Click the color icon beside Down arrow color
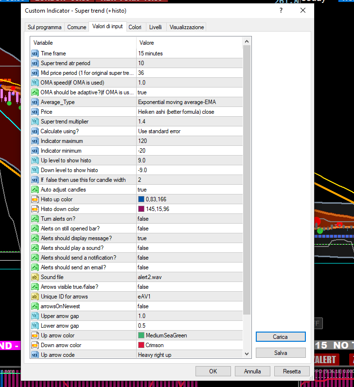This screenshot has height=387, width=354. pyautogui.click(x=35, y=345)
